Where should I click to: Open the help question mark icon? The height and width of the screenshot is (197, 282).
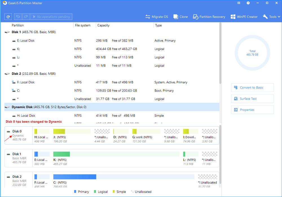pyautogui.click(x=248, y=3)
